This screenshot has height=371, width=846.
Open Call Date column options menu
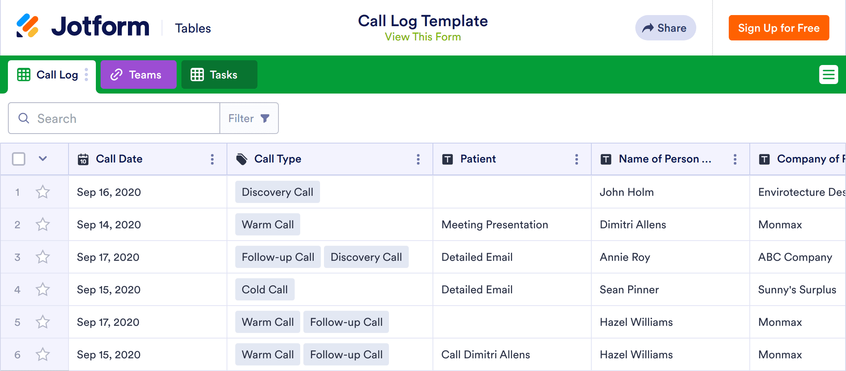pyautogui.click(x=212, y=159)
